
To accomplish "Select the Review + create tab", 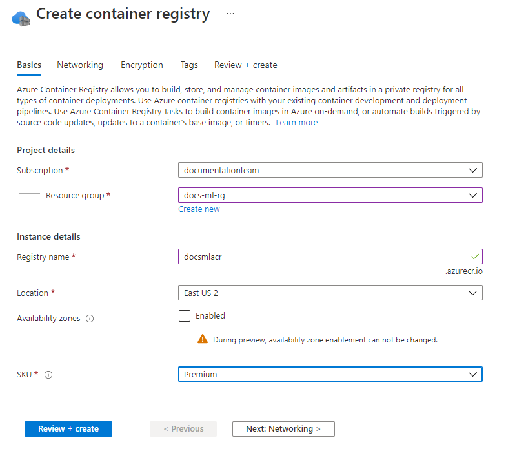I will click(x=246, y=65).
